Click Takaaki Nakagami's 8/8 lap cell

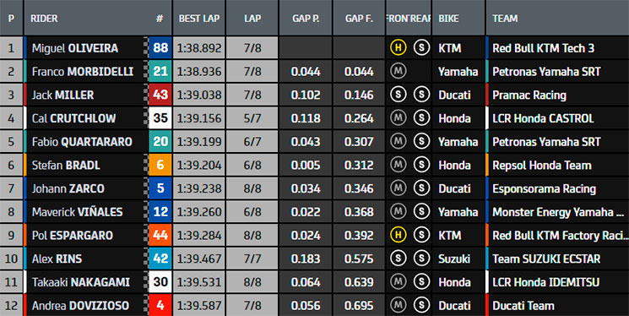[252, 282]
